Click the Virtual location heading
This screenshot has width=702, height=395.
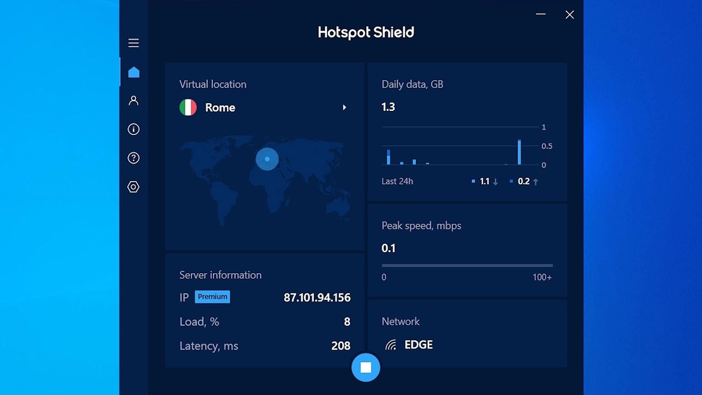coord(213,84)
